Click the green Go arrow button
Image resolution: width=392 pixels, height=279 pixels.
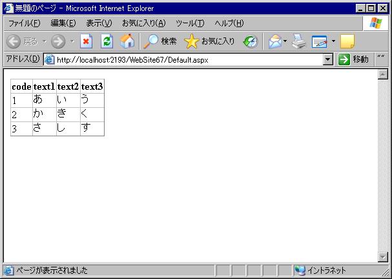tap(344, 59)
